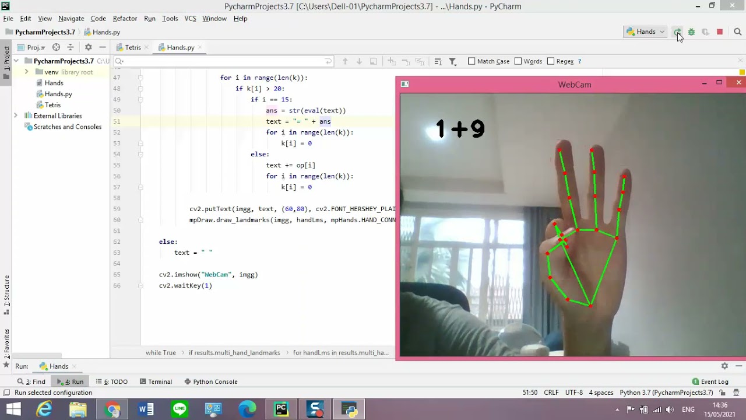Open Project panel settings gear

click(88, 47)
